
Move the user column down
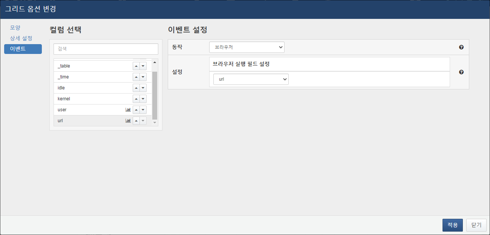(x=143, y=110)
